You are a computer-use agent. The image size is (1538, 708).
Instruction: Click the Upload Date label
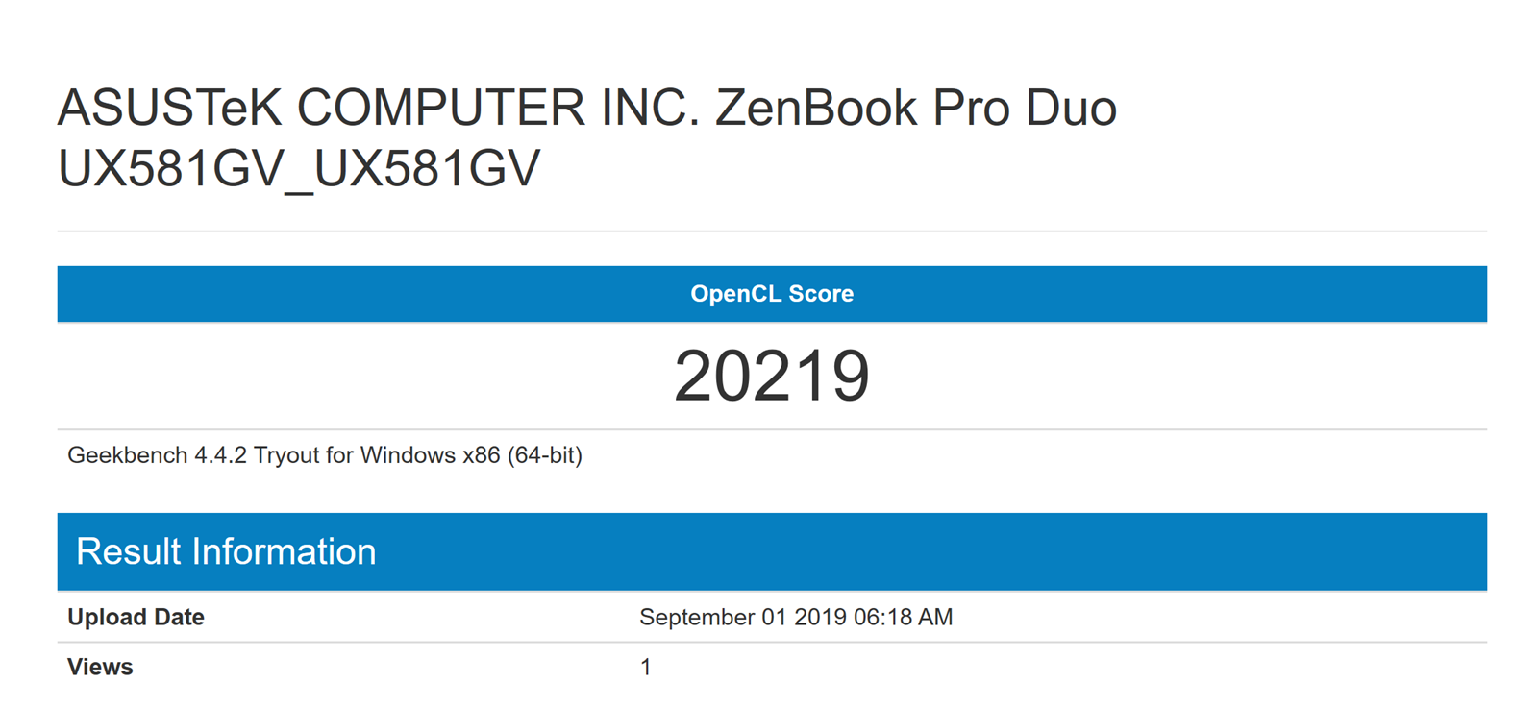tap(136, 617)
